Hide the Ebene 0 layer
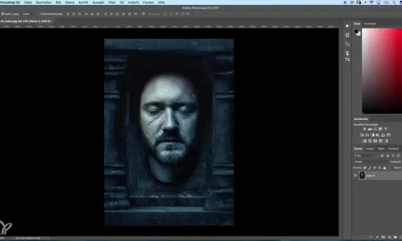This screenshot has width=402, height=241. point(356,176)
